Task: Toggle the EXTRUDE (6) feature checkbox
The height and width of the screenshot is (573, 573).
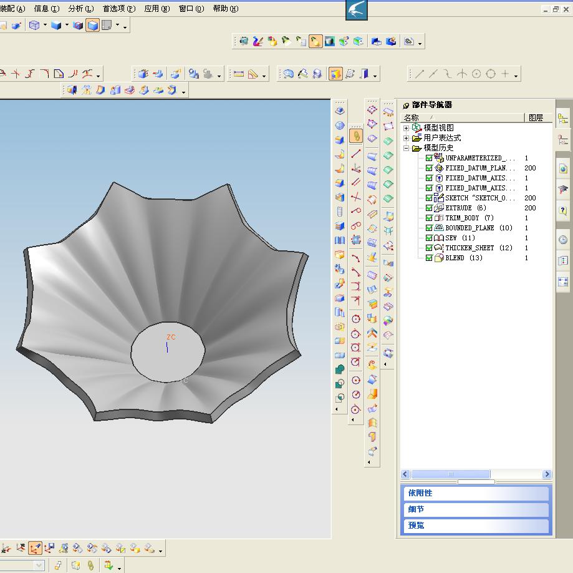Action: click(429, 208)
